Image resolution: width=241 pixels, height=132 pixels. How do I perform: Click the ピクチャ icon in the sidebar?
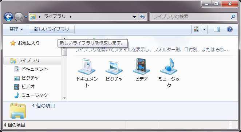pyautogui.click(x=17, y=78)
